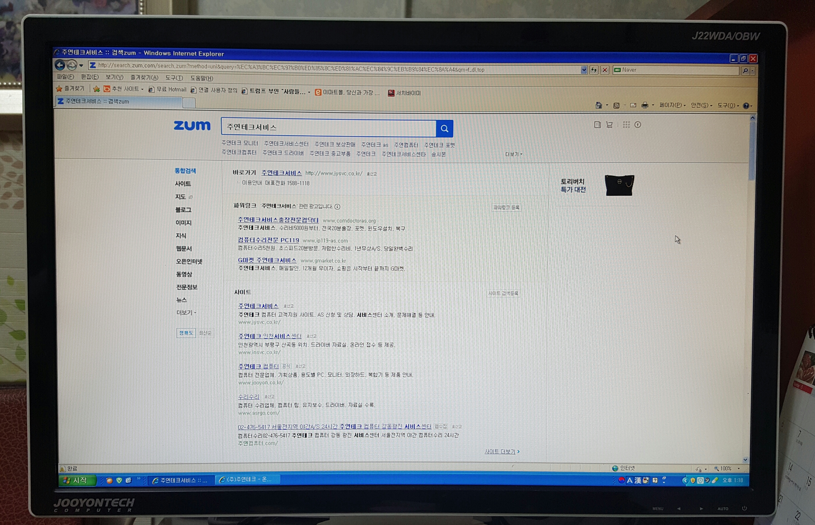The width and height of the screenshot is (815, 525).
Task: Open 주연테크 인천서비스센터 site link
Action: [x=270, y=336]
